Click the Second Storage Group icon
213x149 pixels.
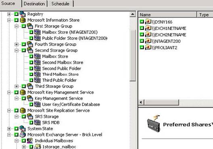click(30, 50)
